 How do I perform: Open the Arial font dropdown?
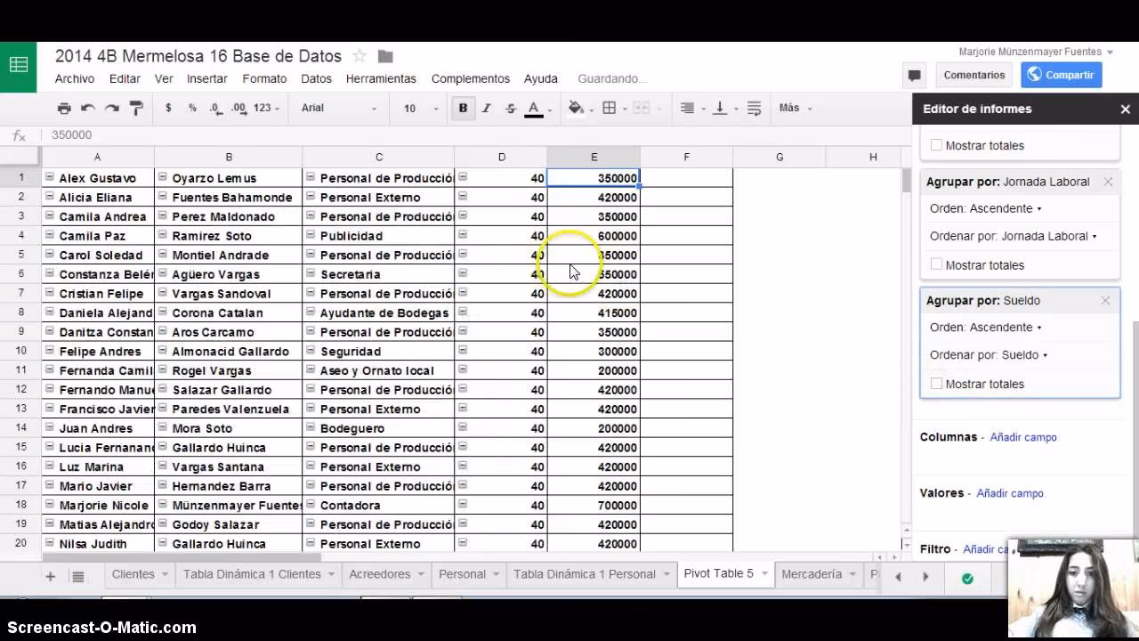click(338, 108)
